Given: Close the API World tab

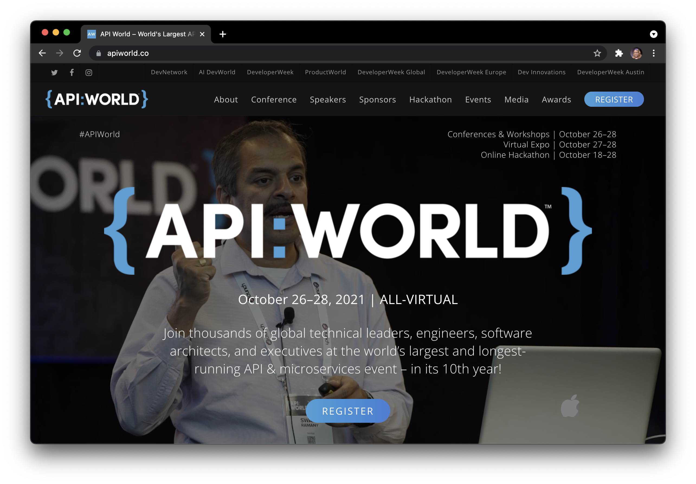Looking at the screenshot, I should pos(202,34).
